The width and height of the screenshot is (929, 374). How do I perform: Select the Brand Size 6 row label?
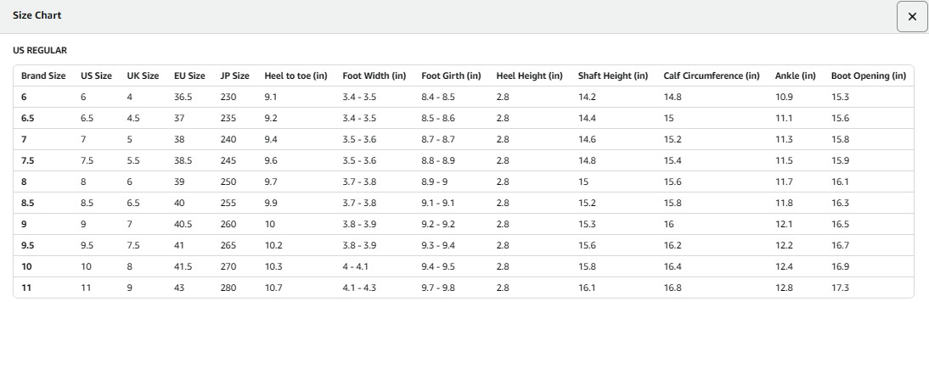(24, 97)
